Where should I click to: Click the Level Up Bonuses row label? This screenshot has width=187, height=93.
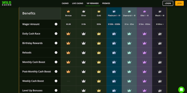tap(32, 90)
